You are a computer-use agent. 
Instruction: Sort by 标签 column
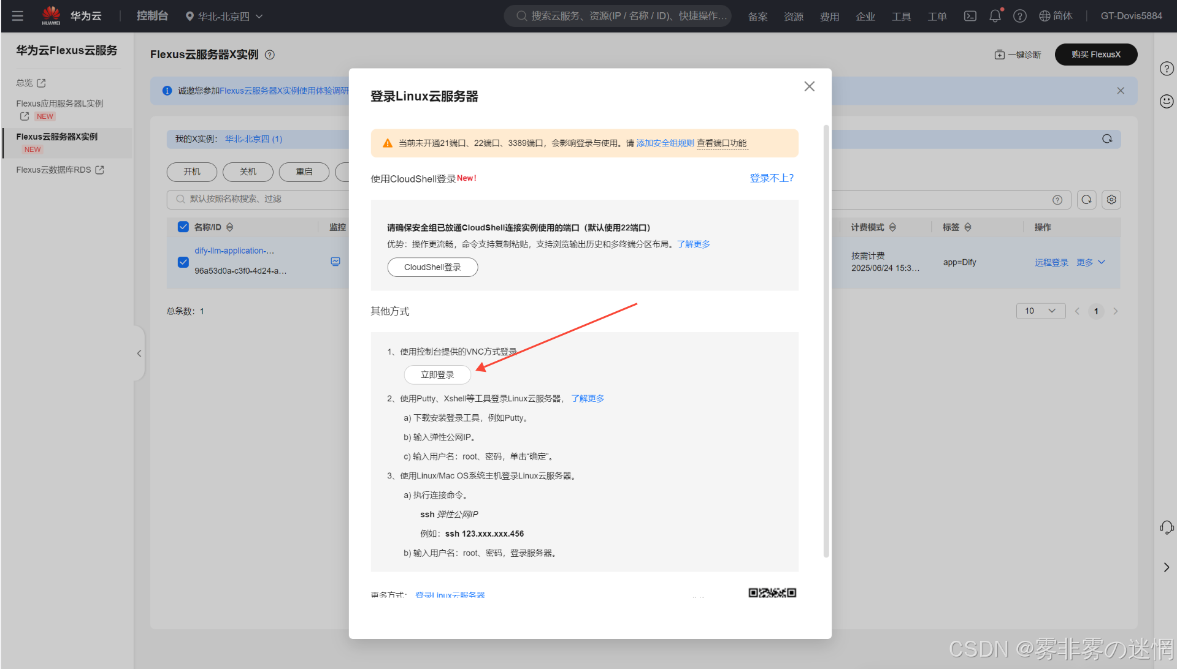[x=967, y=227]
